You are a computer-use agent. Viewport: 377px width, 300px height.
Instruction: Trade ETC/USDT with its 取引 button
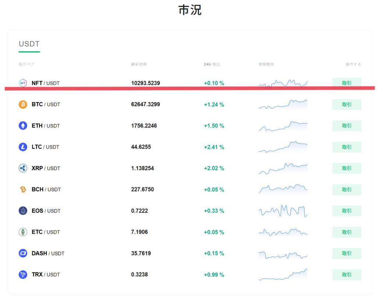point(347,232)
